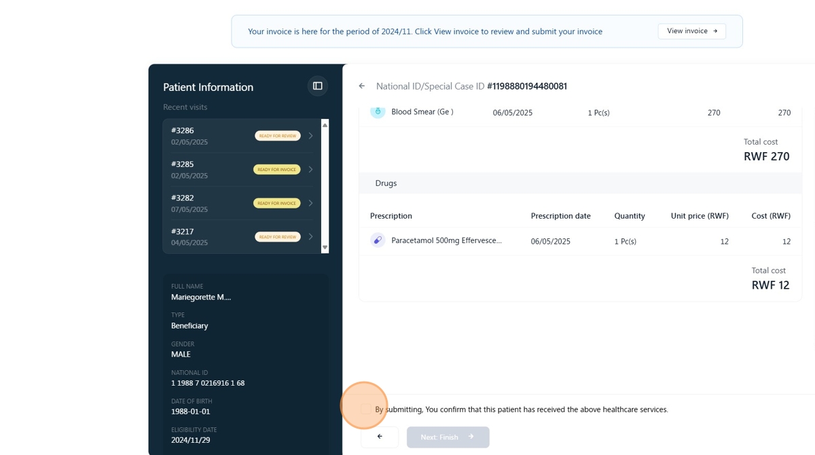This screenshot has width=815, height=455.
Task: Expand visit #3285 chevron
Action: (310, 169)
